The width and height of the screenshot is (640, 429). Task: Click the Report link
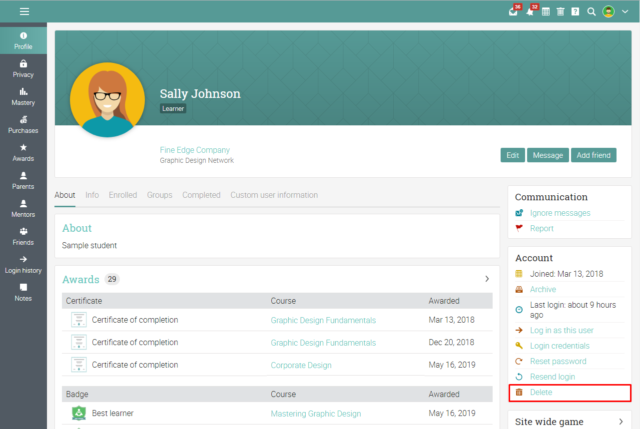pos(542,229)
